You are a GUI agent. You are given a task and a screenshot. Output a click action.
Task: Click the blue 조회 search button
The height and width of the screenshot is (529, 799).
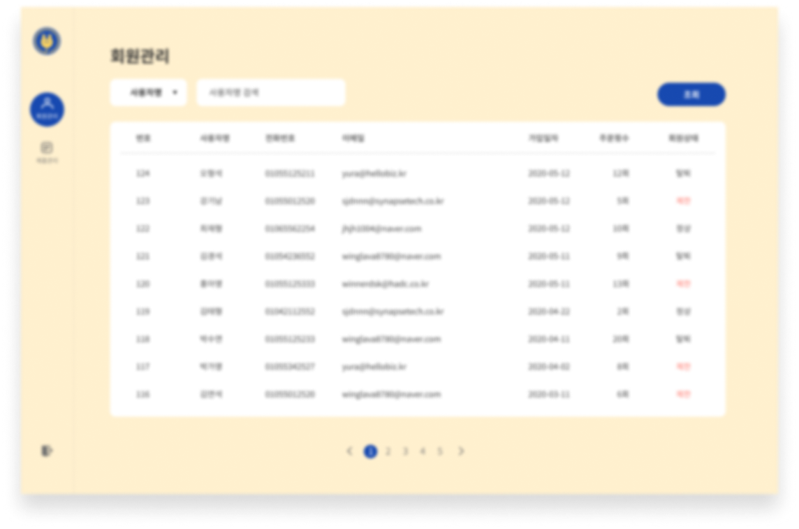coord(691,94)
